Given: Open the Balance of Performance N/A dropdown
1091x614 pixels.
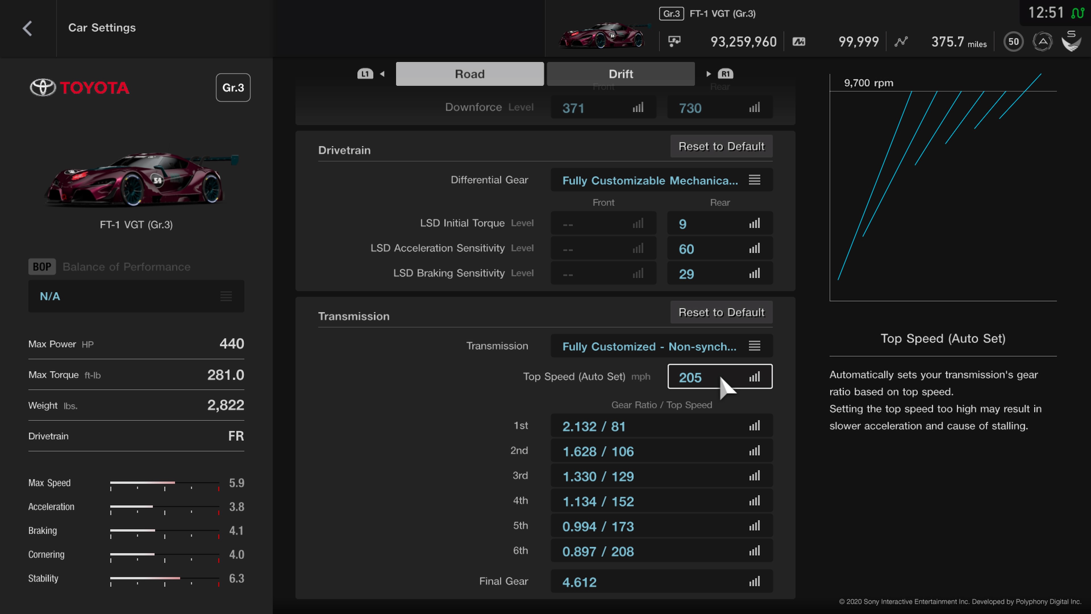Looking at the screenshot, I should (136, 296).
